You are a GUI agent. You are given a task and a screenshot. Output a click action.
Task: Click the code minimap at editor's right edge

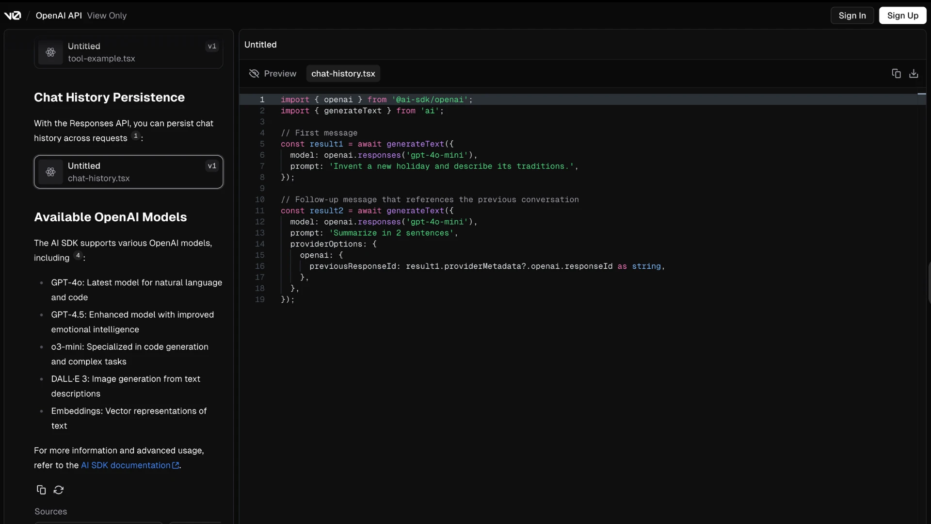click(x=922, y=94)
